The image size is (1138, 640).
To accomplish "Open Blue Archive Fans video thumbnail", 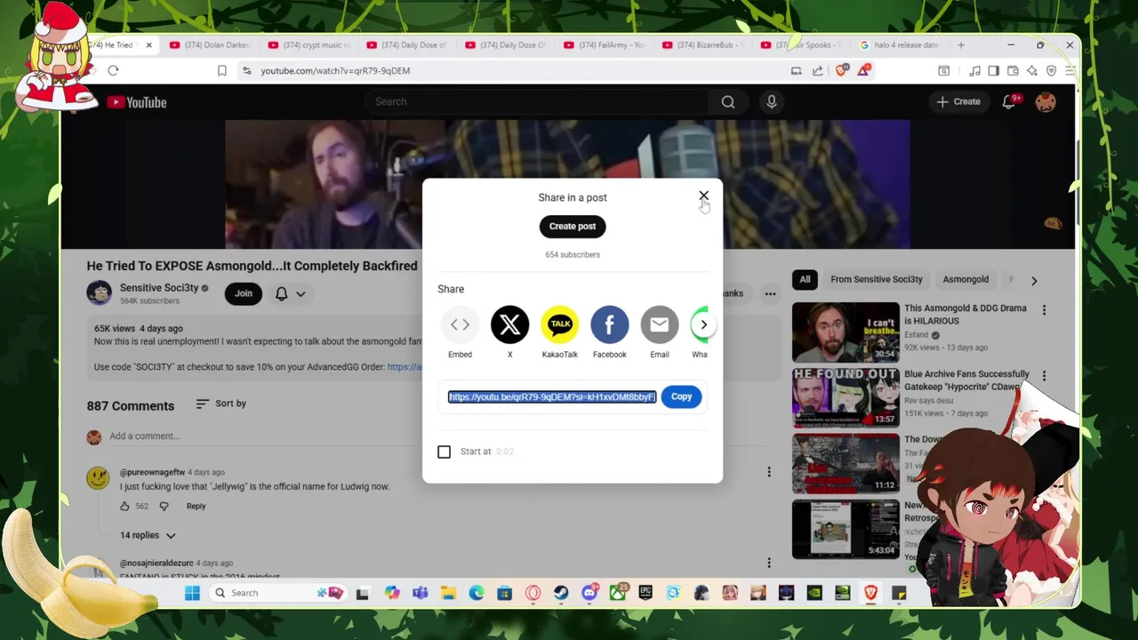I will pos(845,398).
